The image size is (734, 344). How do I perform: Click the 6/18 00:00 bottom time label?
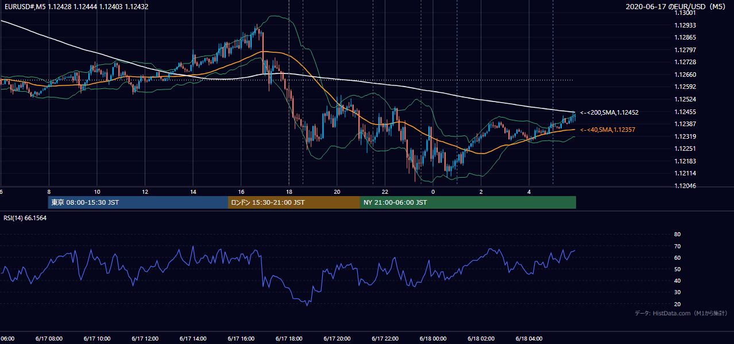pyautogui.click(x=433, y=338)
